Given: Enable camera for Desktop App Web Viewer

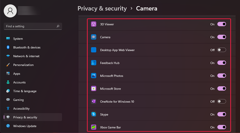Looking at the screenshot, I should [x=222, y=50].
